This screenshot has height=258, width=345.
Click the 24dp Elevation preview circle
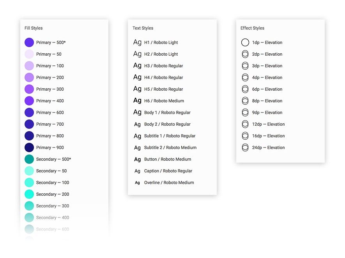245,147
